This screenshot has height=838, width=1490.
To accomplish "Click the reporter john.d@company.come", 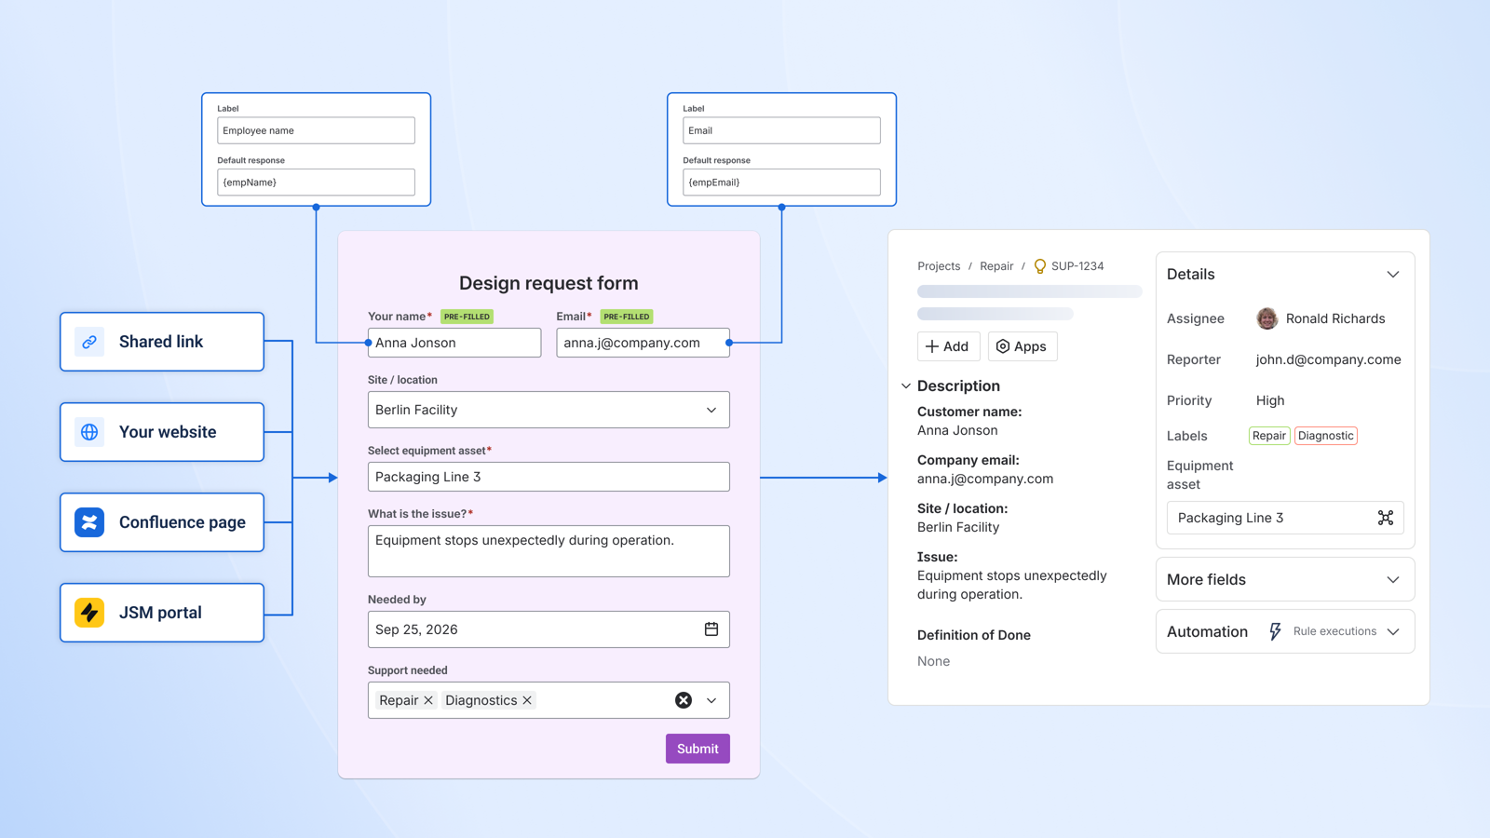I will (1328, 359).
